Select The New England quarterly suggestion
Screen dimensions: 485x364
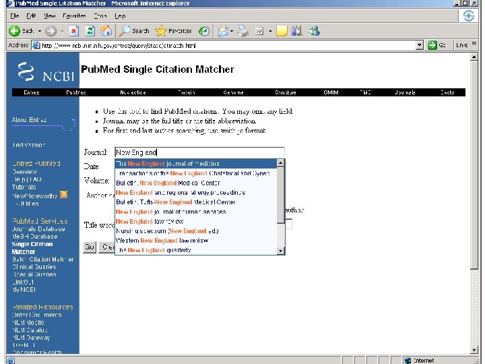click(x=196, y=250)
